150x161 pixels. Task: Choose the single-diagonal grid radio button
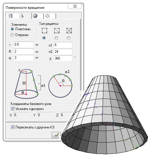point(56,38)
